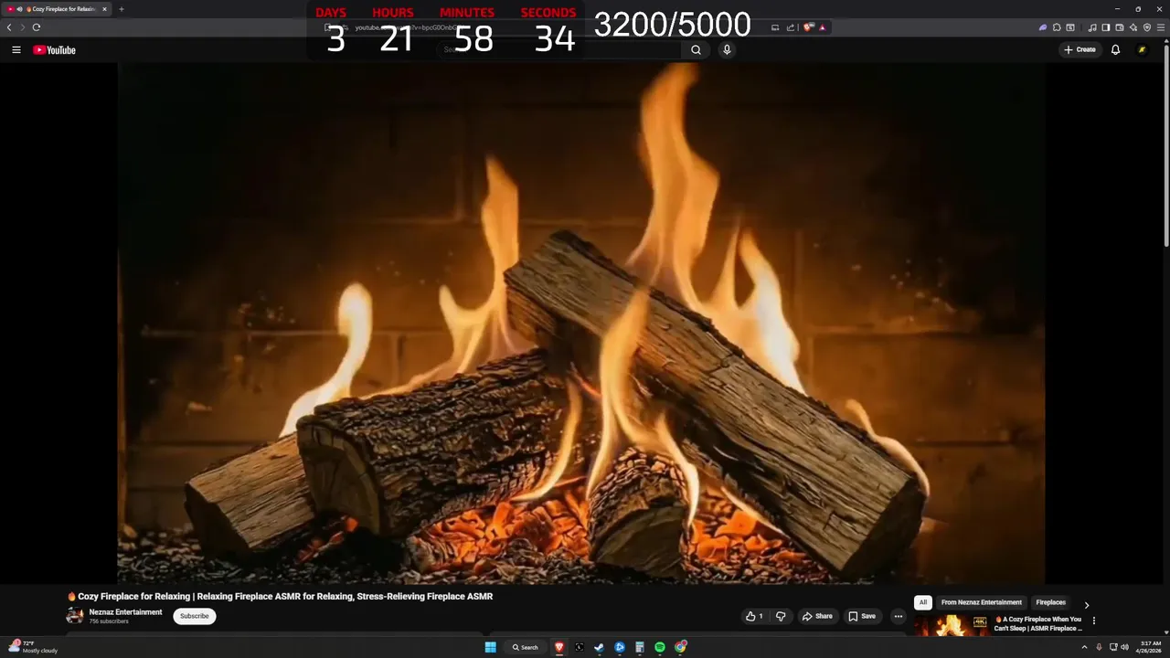Start voice search with the microphone icon
This screenshot has width=1170, height=658.
coord(727,50)
